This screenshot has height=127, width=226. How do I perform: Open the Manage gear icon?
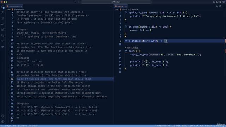3,121
